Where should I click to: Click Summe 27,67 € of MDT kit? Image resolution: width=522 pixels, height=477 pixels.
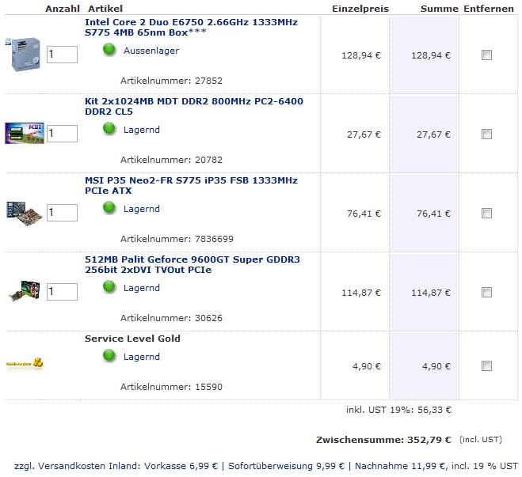click(x=434, y=134)
